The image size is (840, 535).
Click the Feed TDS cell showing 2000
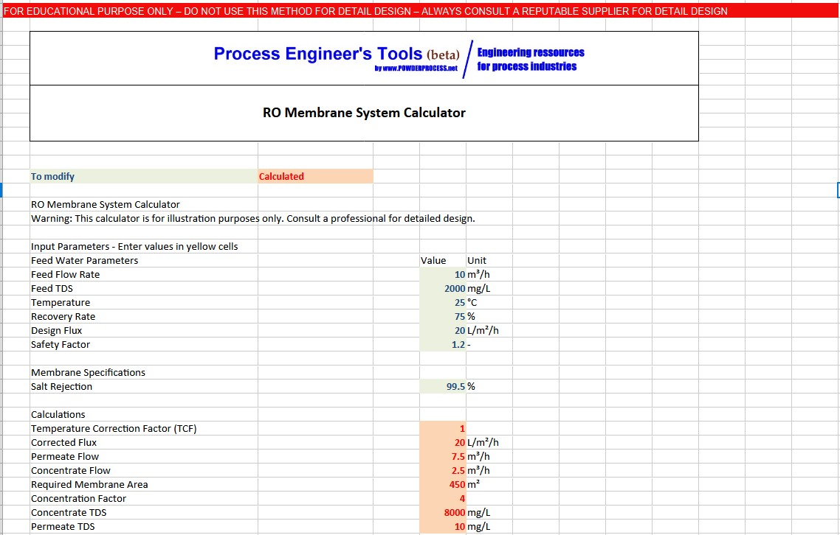[443, 288]
